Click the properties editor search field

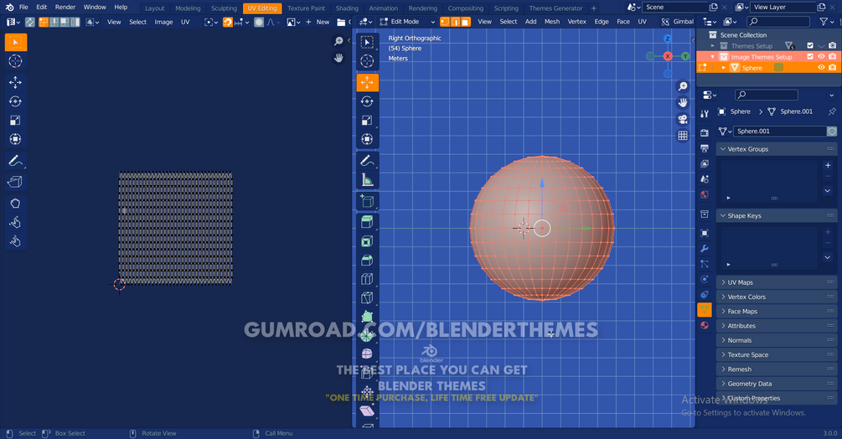767,95
